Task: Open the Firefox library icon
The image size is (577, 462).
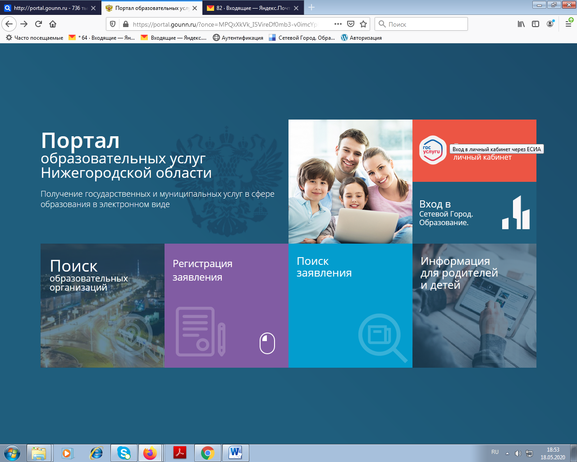Action: point(521,24)
